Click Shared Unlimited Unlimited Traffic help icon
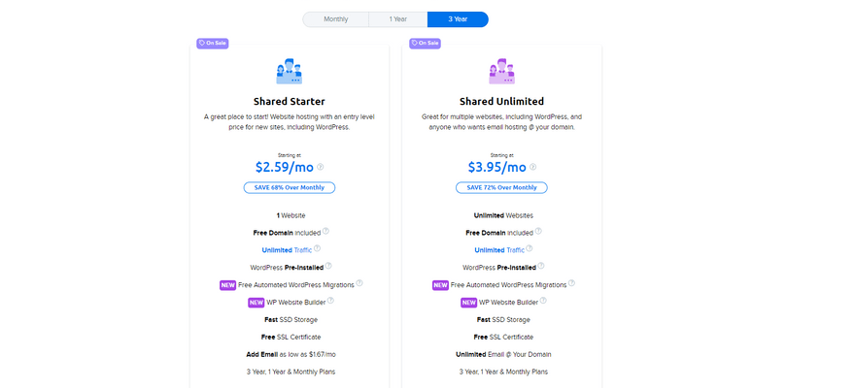Screen dimensions: 855x388 [529, 248]
